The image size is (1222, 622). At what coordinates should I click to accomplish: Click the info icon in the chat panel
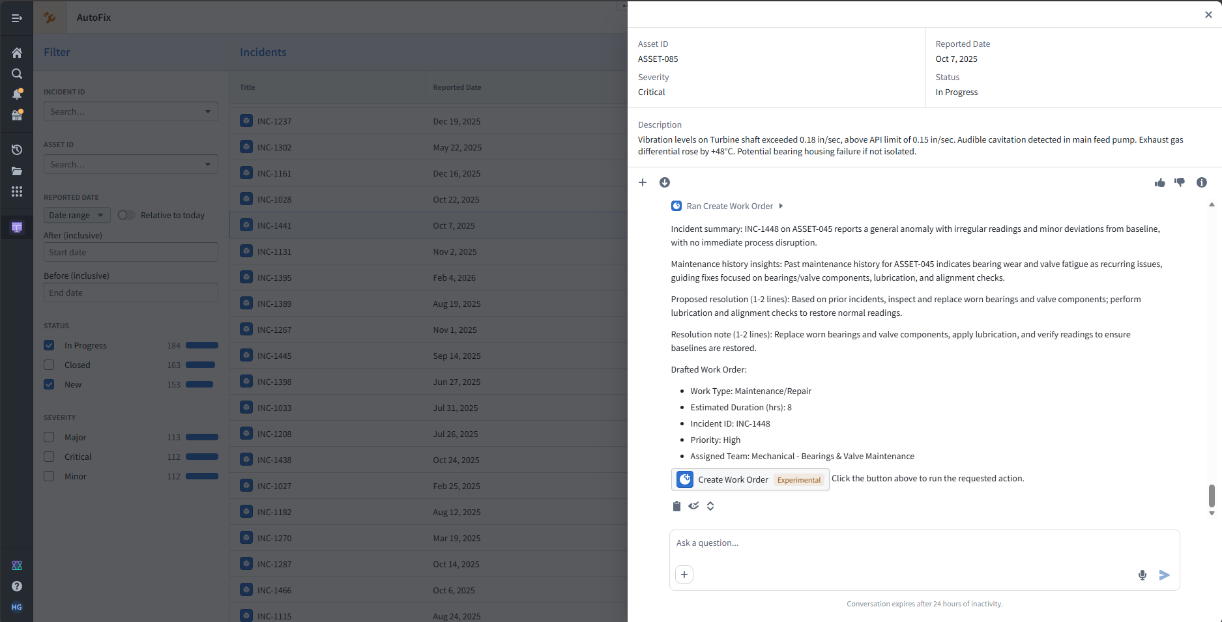click(x=1202, y=182)
